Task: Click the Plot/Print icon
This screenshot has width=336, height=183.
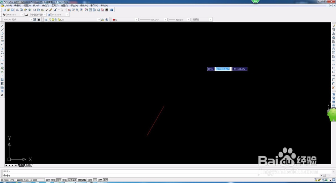Action: pyautogui.click(x=17, y=10)
